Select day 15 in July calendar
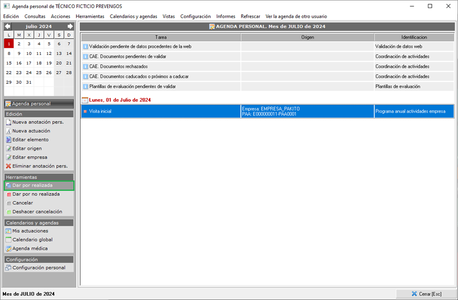Screen dimensions: 458x300 (x=9, y=63)
